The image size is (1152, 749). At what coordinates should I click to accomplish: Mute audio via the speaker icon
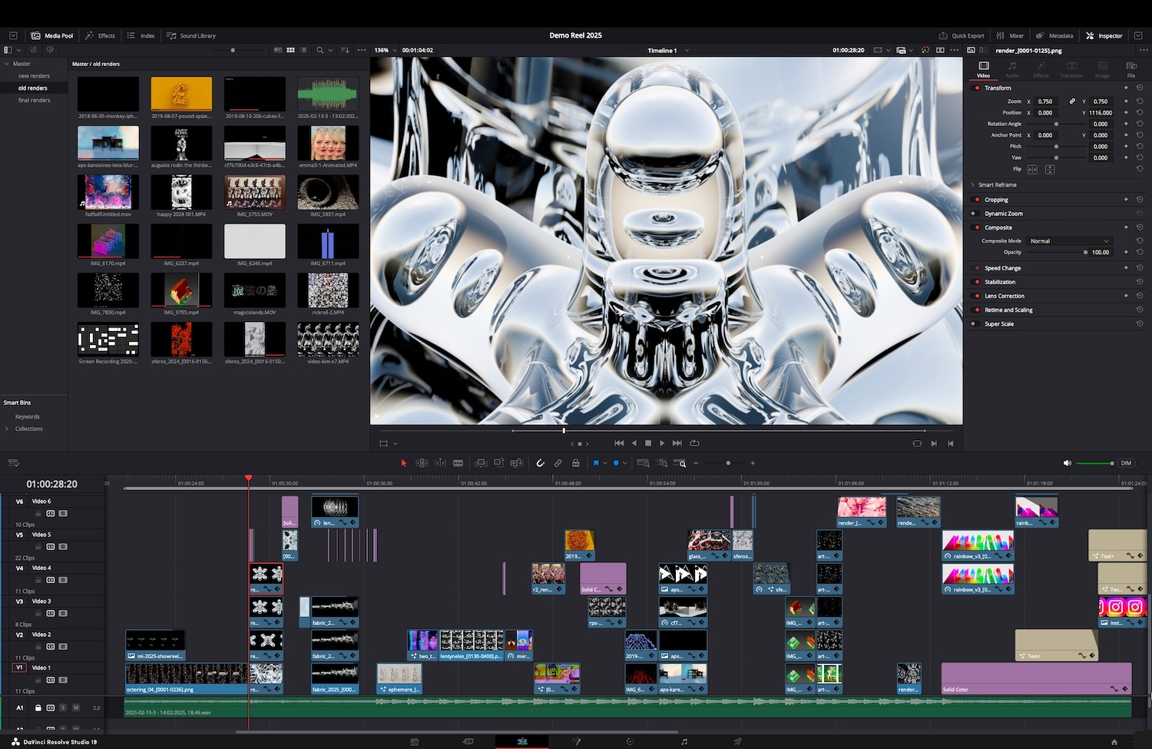pyautogui.click(x=1067, y=463)
